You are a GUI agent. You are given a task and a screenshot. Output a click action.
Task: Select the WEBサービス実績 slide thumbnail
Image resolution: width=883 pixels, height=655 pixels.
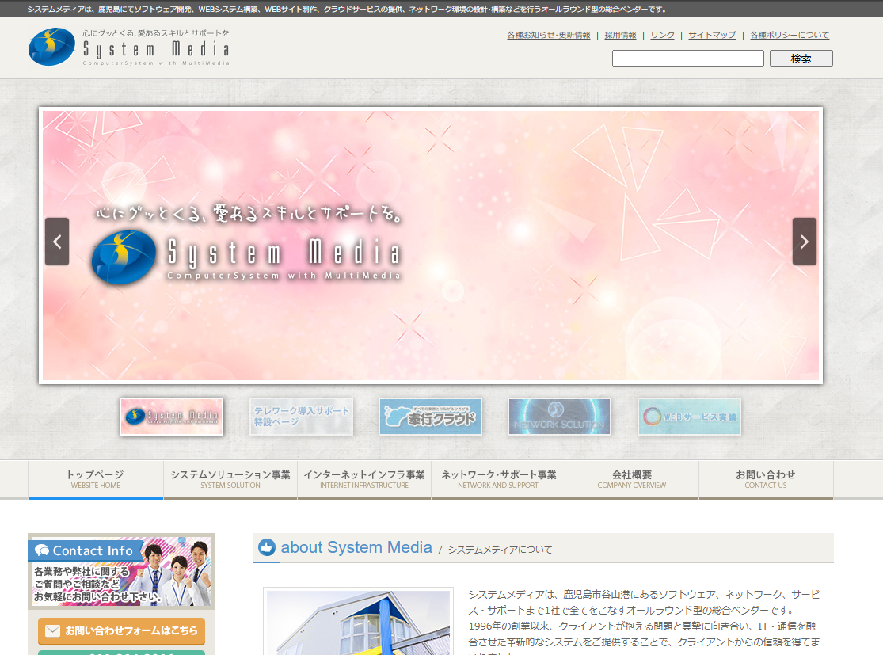pyautogui.click(x=689, y=417)
